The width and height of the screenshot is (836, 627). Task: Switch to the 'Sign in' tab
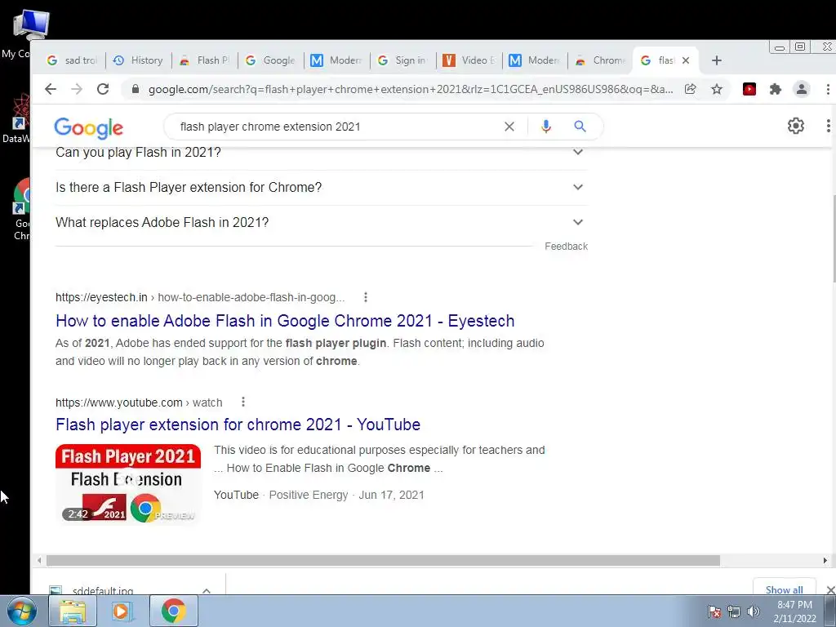tap(403, 60)
